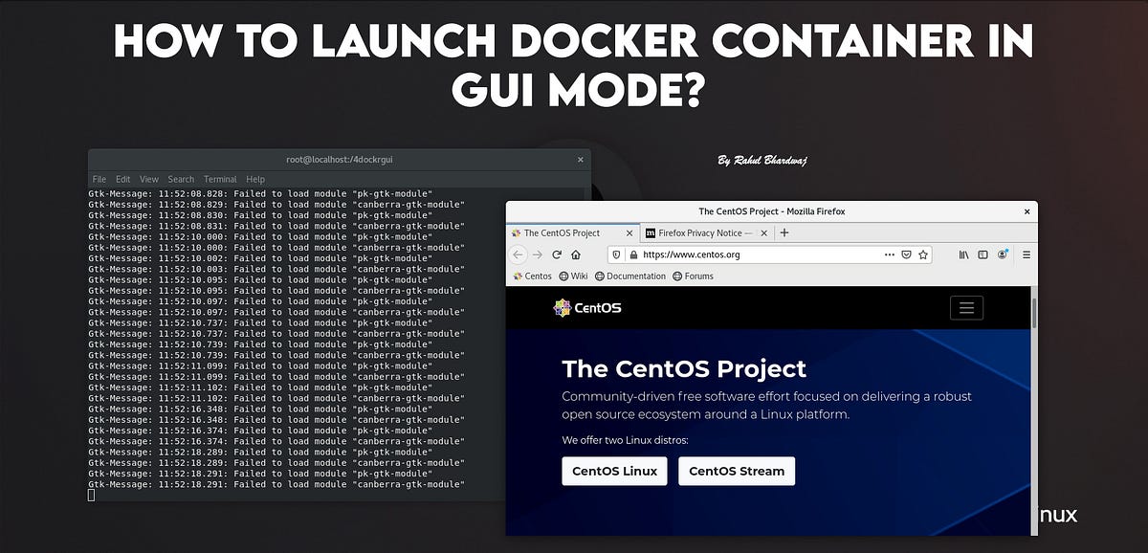Open the Library (bookshelf) icon

962,254
